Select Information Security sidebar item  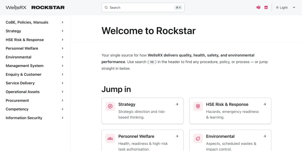tap(24, 118)
